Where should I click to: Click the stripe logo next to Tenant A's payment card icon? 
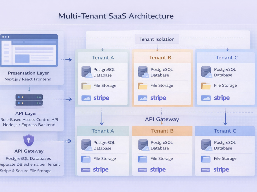[101, 170]
